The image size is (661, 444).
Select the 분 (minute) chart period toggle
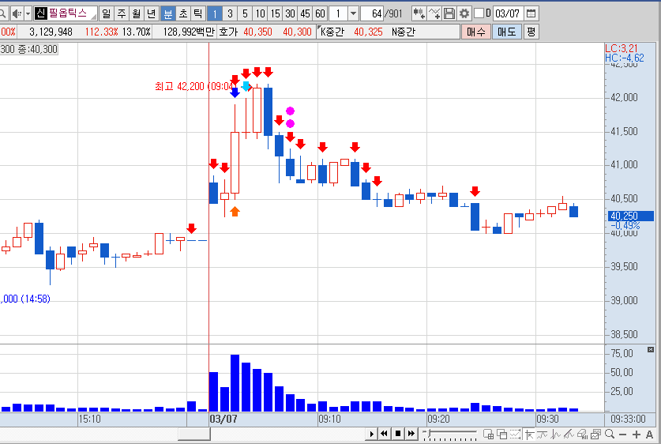click(x=167, y=13)
